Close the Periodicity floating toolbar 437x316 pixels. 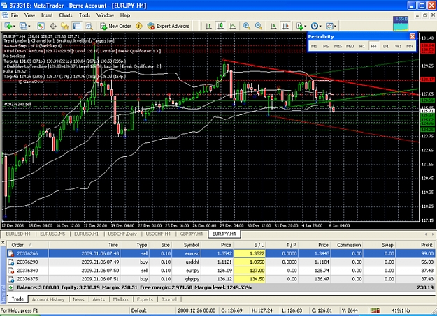413,36
